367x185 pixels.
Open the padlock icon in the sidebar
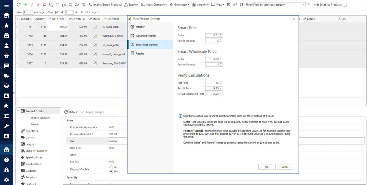[x=7, y=170]
